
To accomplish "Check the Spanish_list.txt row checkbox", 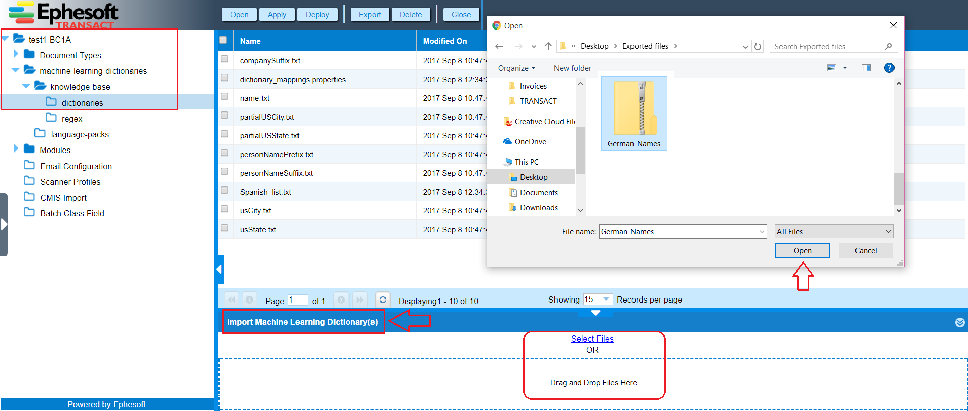I will tap(225, 190).
